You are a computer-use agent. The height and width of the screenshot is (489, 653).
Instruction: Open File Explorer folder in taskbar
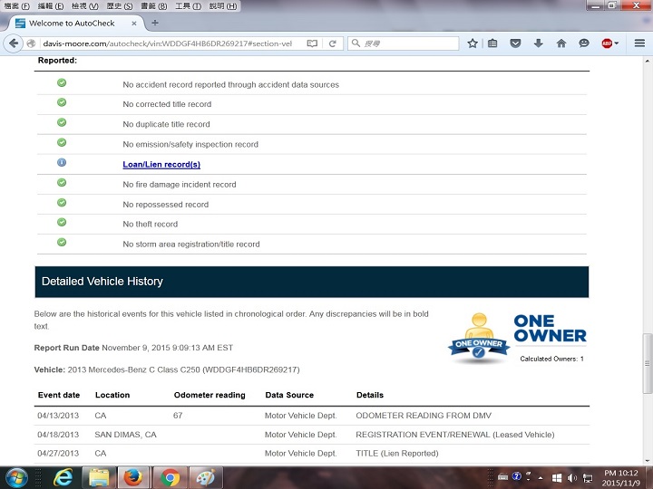(99, 478)
